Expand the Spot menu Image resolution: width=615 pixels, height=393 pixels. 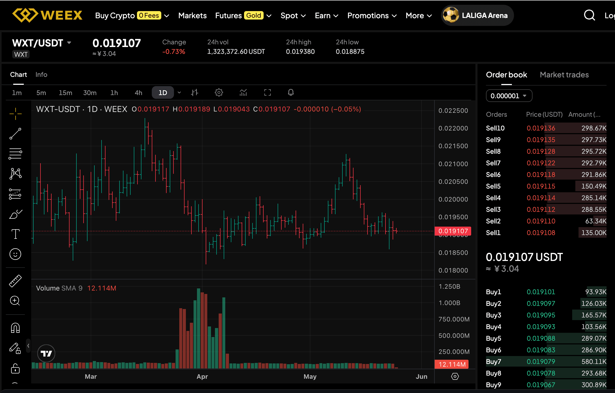(x=293, y=16)
